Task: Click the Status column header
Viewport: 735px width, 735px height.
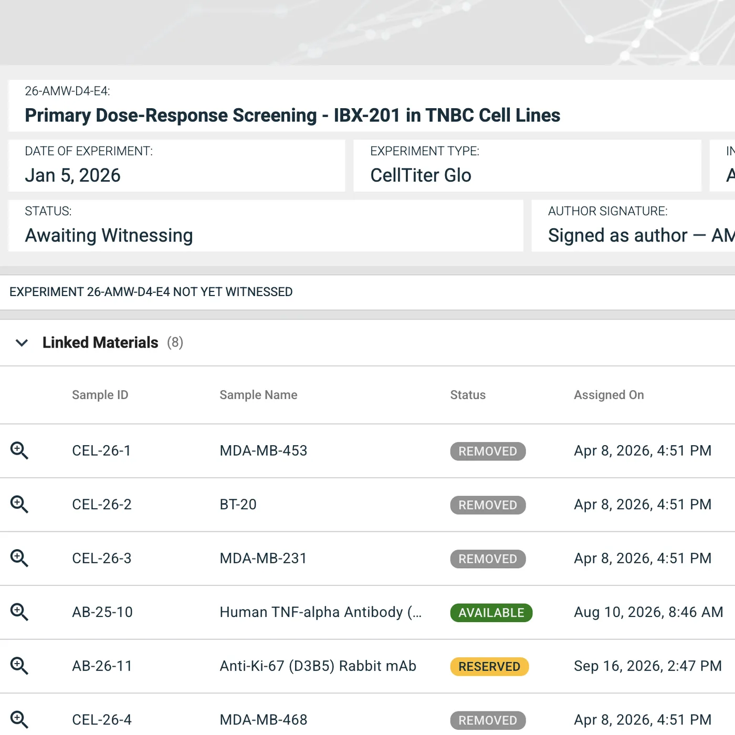Action: pos(468,395)
